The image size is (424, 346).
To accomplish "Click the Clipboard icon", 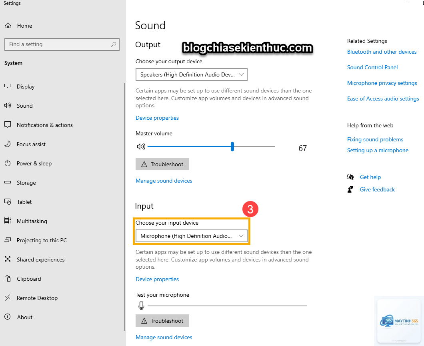I will 8,278.
